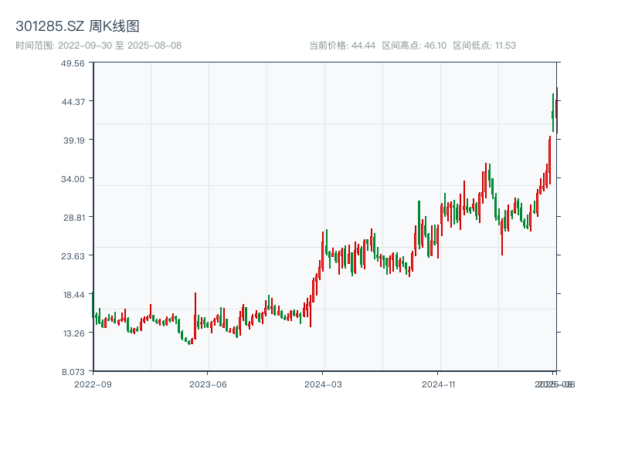This screenshot has height=463, width=618.
Task: Click y-axis label 23.63
Action: point(73,256)
